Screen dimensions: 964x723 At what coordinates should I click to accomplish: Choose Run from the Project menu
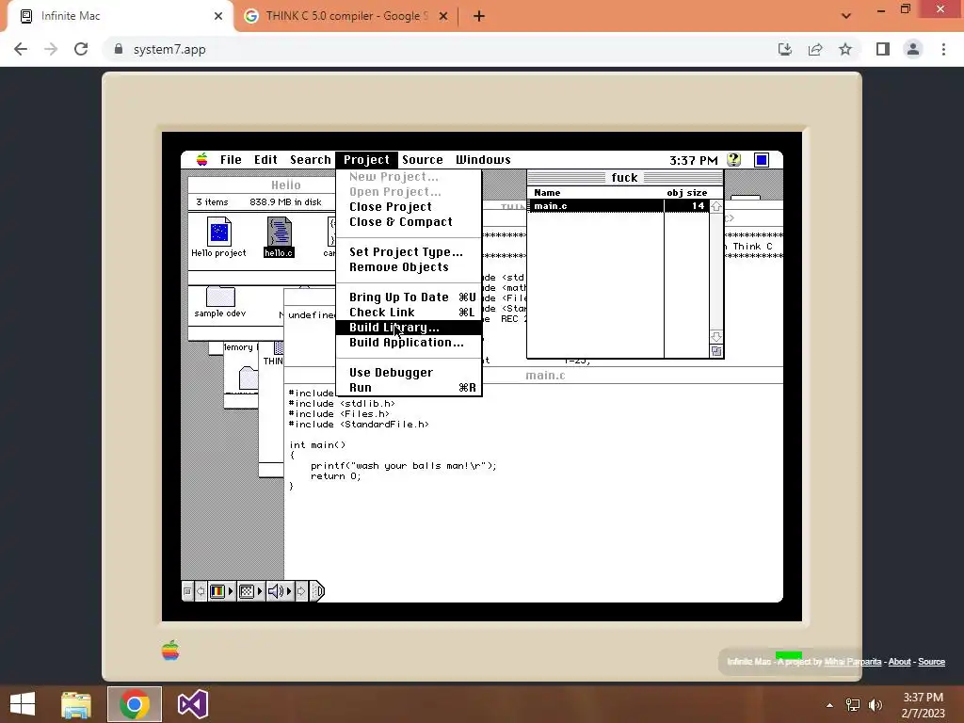coord(409,388)
